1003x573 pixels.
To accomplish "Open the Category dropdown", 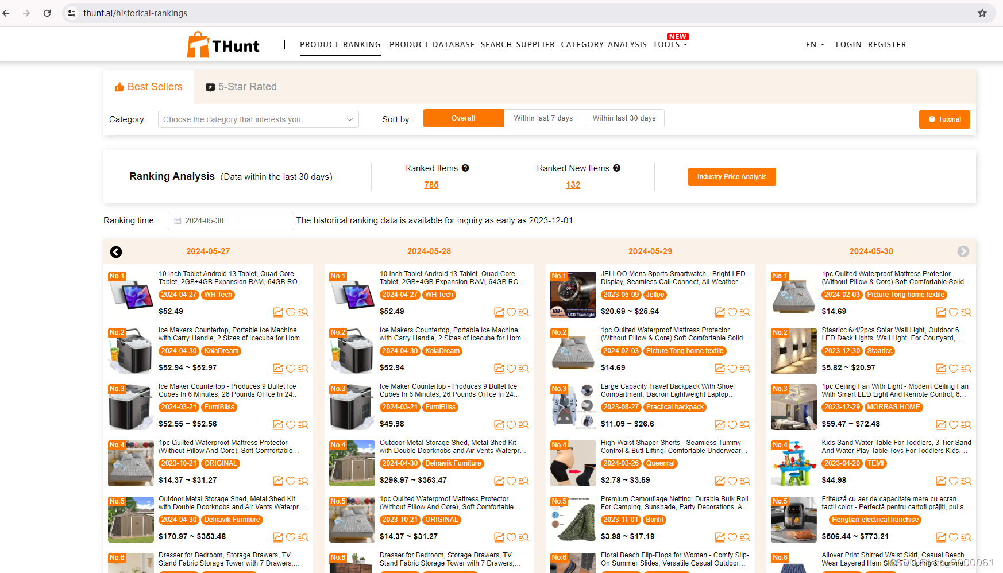I will [x=259, y=119].
